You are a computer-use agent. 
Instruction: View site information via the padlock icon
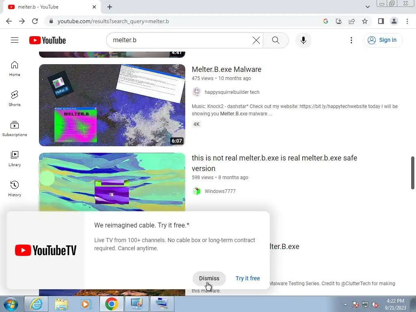(x=51, y=21)
